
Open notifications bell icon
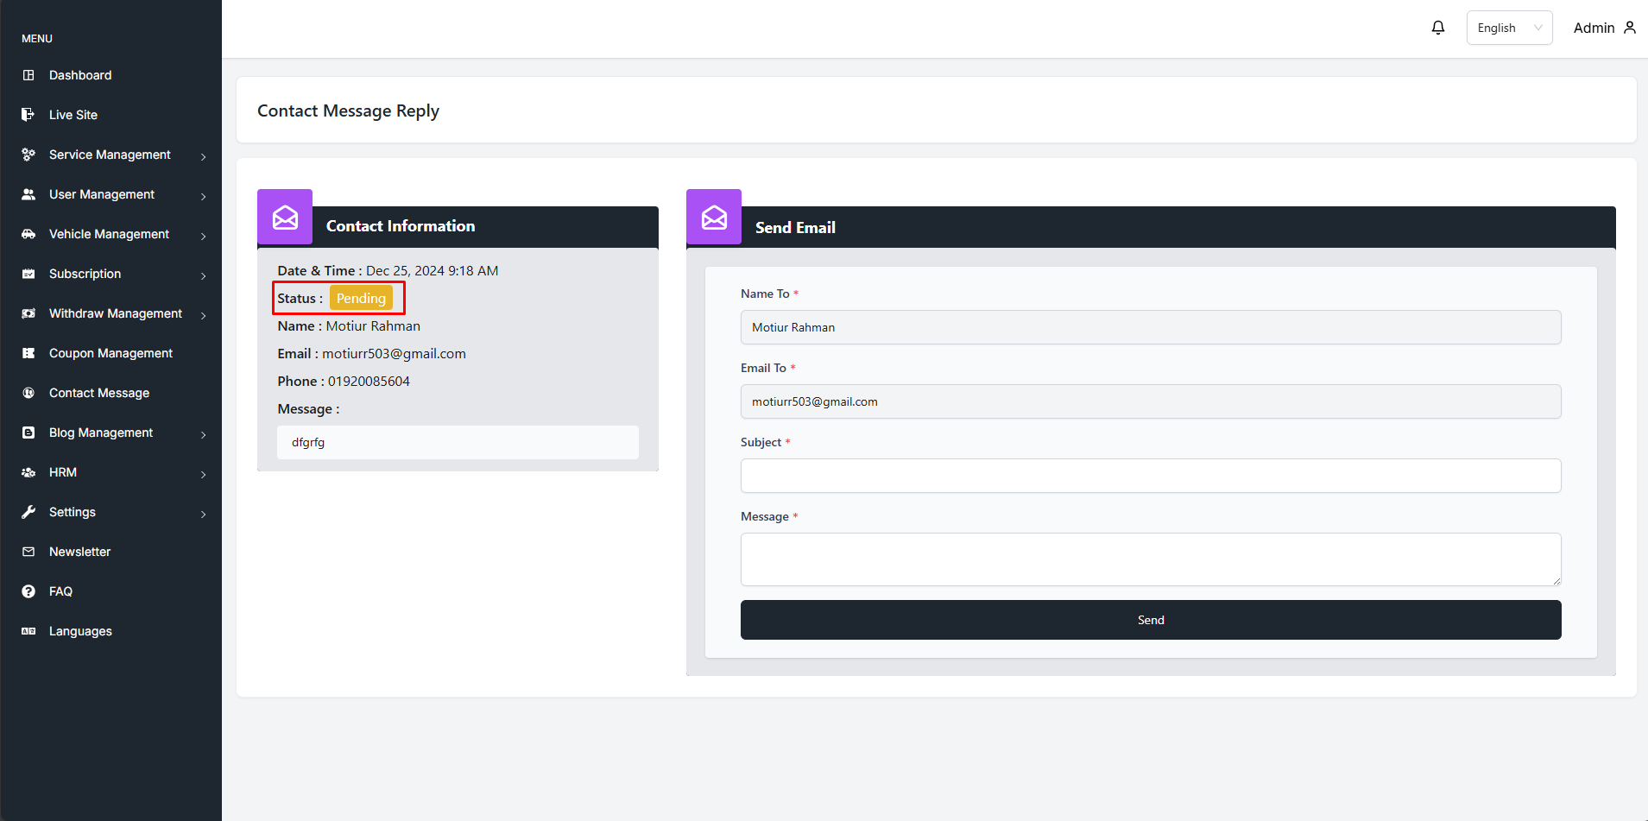1438,28
